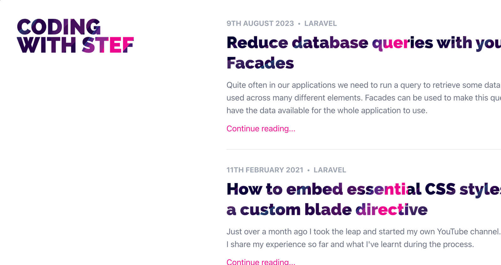The height and width of the screenshot is (265, 501).
Task: Select the LARAVEL tag on the February 2021 post
Action: pyautogui.click(x=330, y=170)
